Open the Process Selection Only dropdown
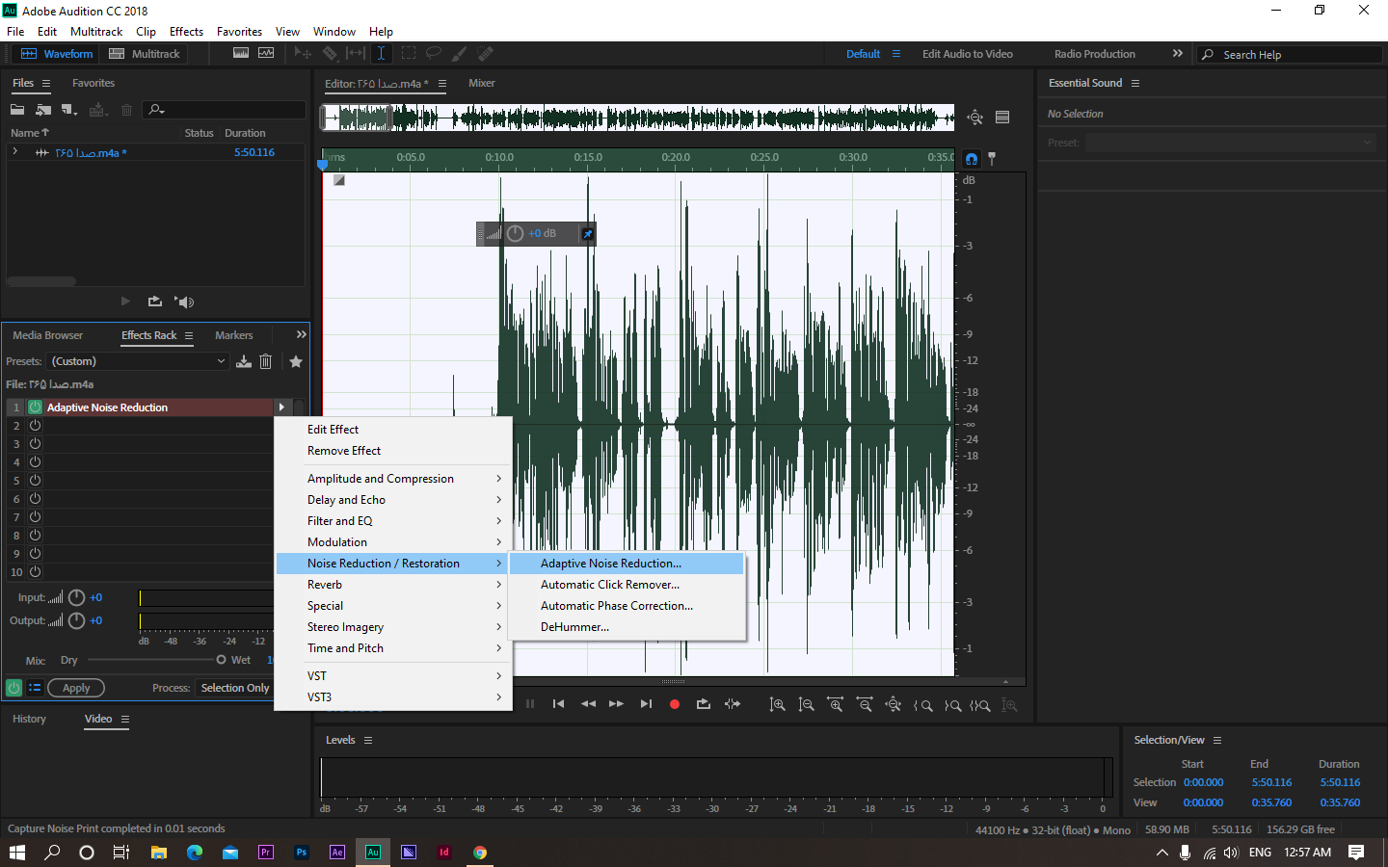The width and height of the screenshot is (1388, 867). [x=235, y=688]
